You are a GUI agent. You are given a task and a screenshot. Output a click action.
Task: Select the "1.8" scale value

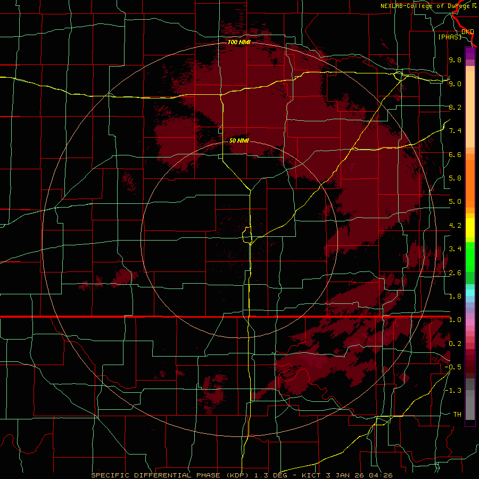click(455, 296)
